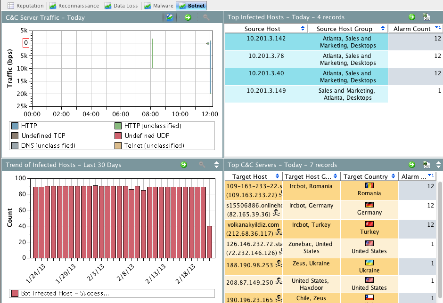Expand or collapse the Trend of Infected Hosts panel
This screenshot has width=443, height=303.
click(216, 165)
